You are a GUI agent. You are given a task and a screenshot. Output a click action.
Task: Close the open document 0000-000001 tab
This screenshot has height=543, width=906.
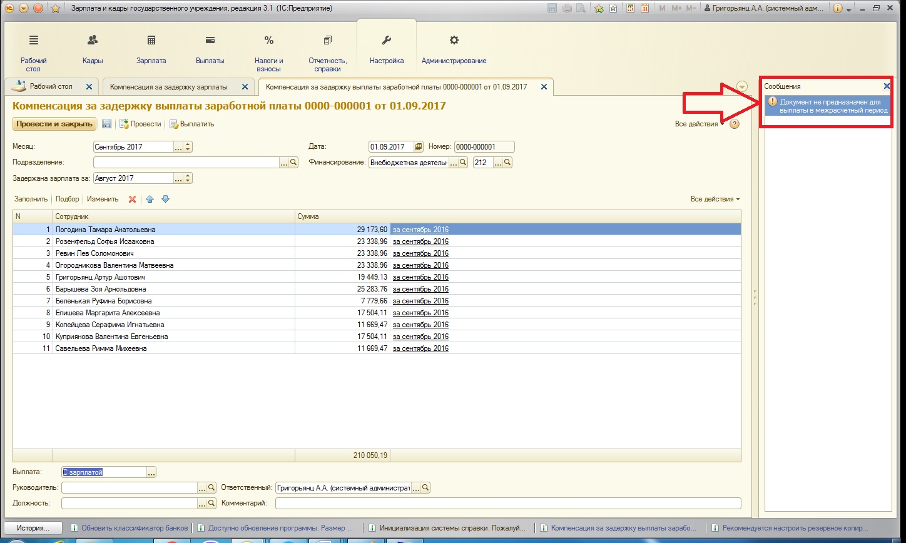pyautogui.click(x=544, y=87)
